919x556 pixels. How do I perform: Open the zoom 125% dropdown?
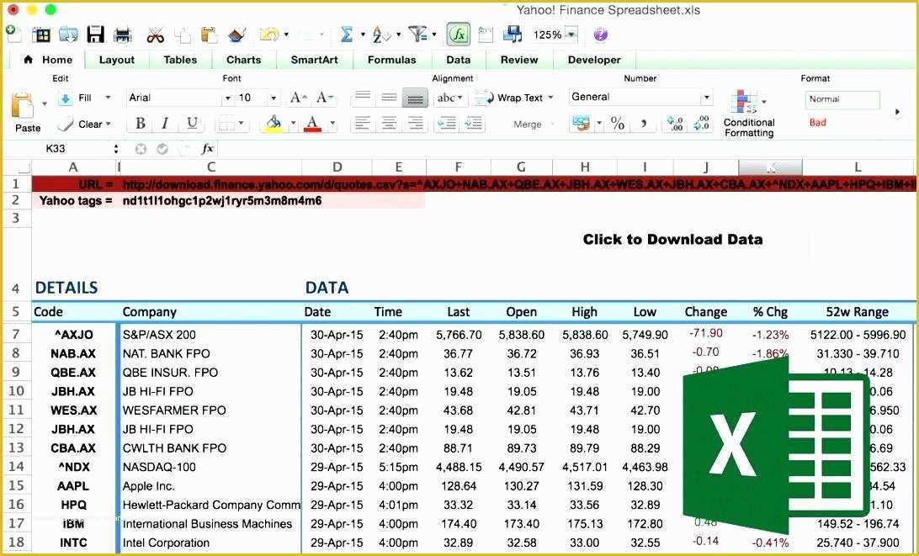pos(571,35)
